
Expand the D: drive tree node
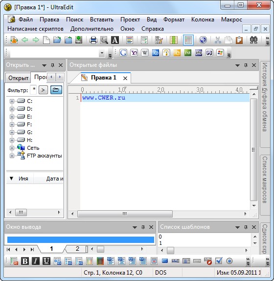click(x=12, y=109)
